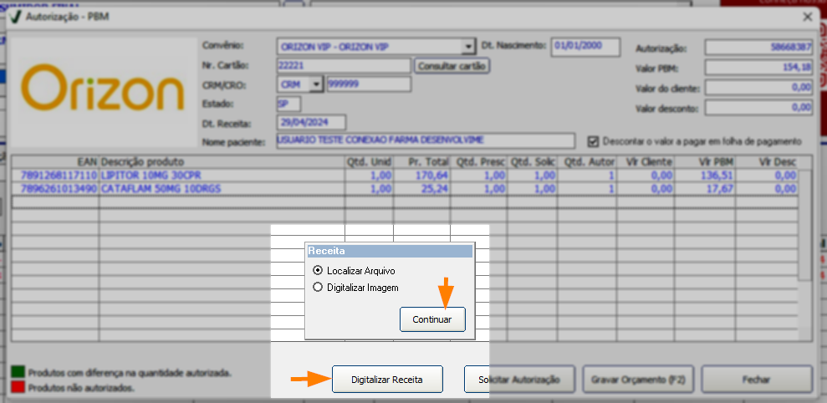The height and width of the screenshot is (403, 827).
Task: Click the Dt. Receita date field
Action: (x=311, y=122)
